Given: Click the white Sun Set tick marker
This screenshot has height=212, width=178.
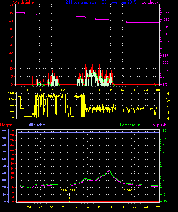Looking at the screenshot, I should 127,194.
